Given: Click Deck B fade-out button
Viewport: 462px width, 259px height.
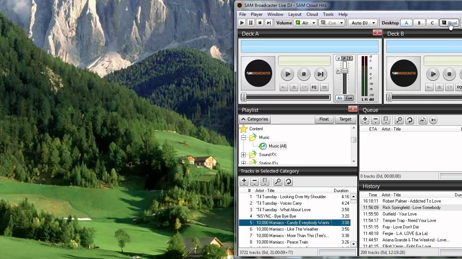Looking at the screenshot, I should click(x=429, y=87).
